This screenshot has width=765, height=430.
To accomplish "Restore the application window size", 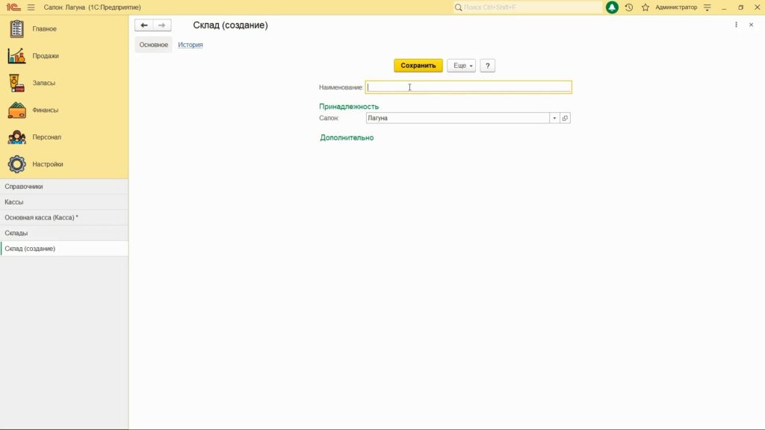I will tap(740, 7).
